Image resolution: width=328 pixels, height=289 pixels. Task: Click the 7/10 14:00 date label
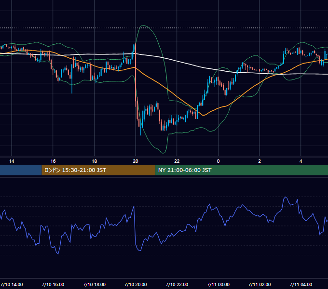point(12,284)
